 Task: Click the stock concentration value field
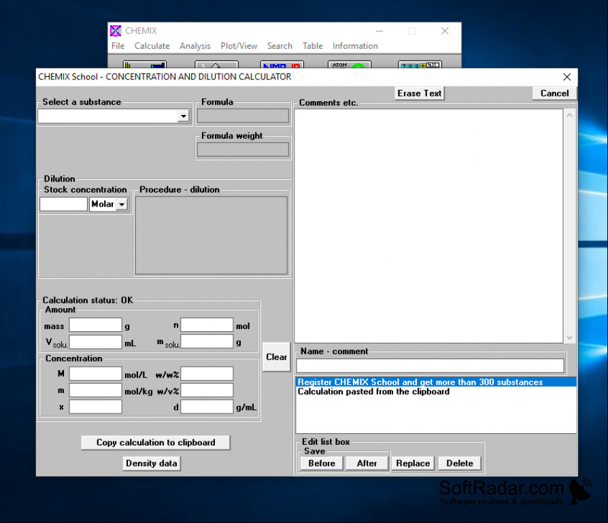pyautogui.click(x=64, y=204)
